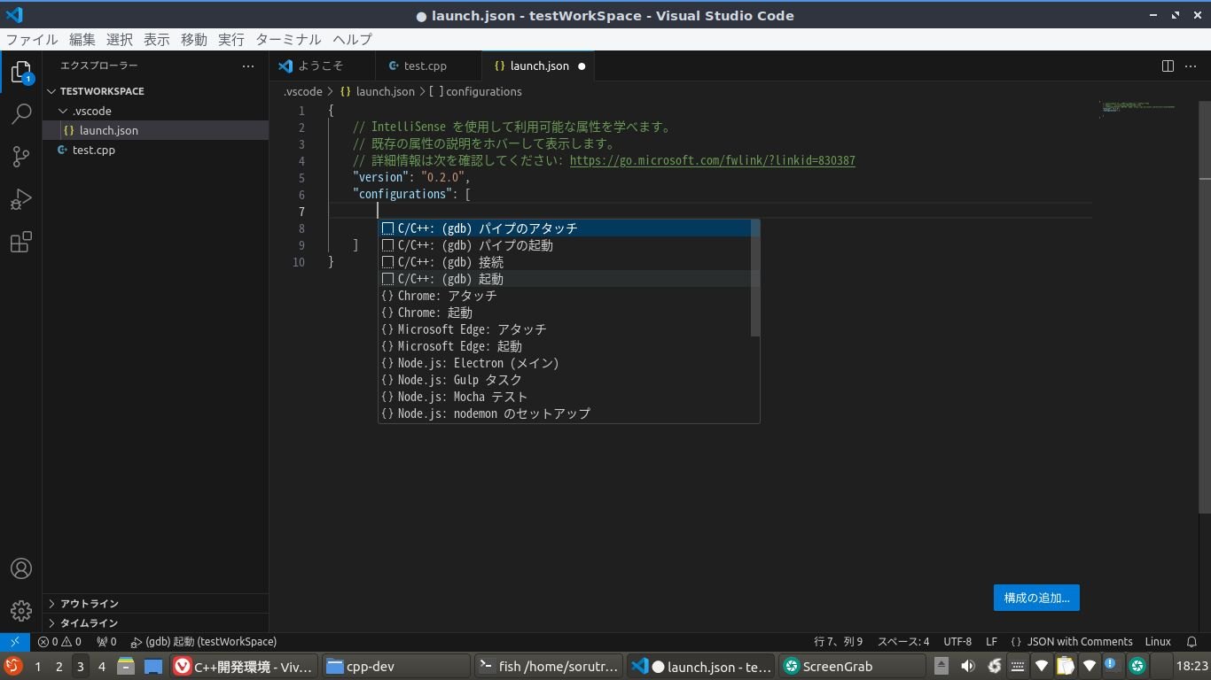Screen dimensions: 1211x680
Task: Click the volume icon in system tray
Action: (967, 666)
